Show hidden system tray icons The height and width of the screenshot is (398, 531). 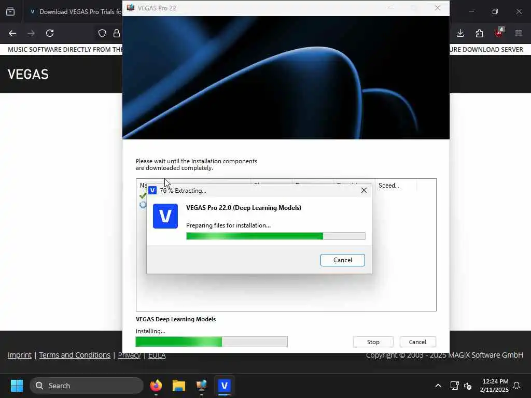pos(438,386)
